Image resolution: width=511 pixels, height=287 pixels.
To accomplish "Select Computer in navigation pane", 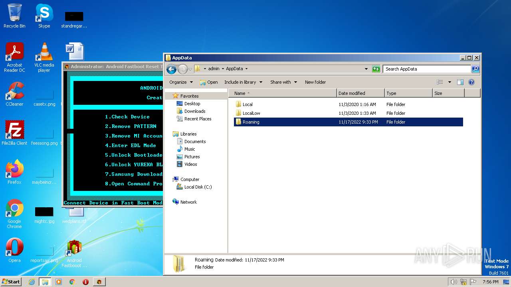I will pyautogui.click(x=190, y=179).
